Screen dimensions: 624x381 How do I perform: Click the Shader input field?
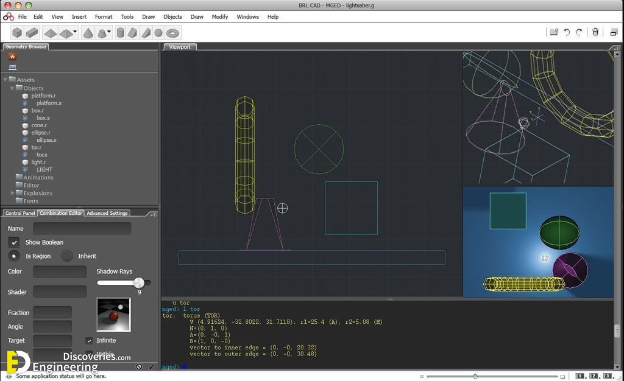coord(60,292)
